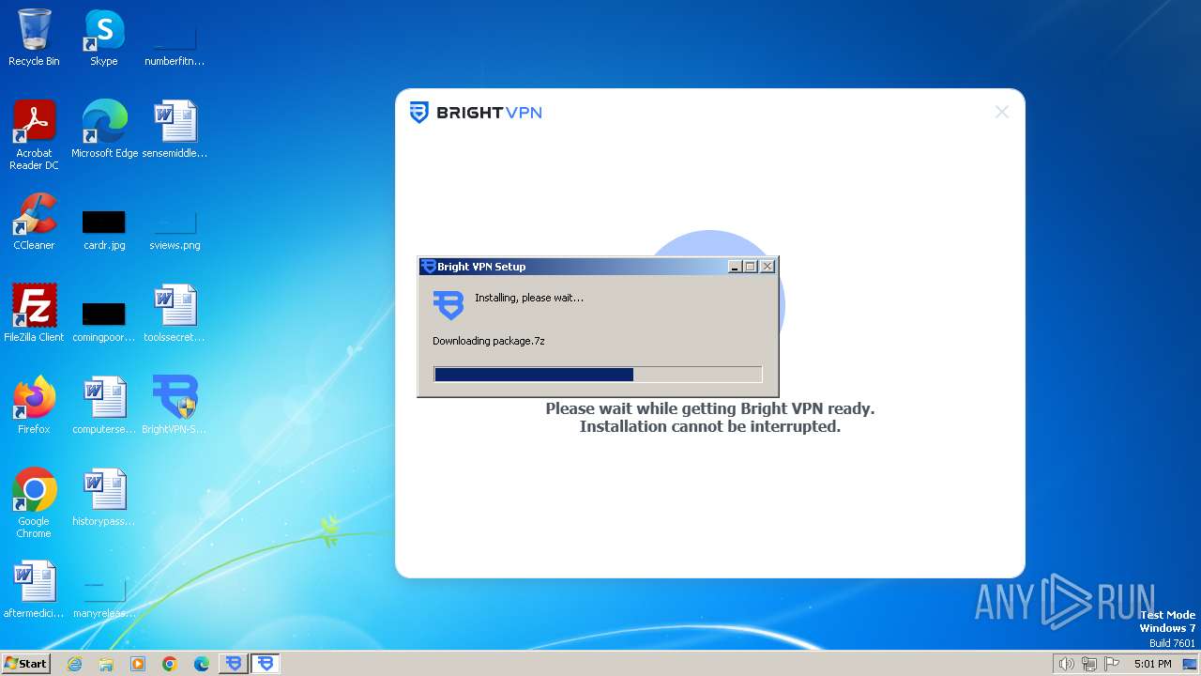Open the Firefox desktop shortcut
The image size is (1201, 676).
[x=34, y=406]
